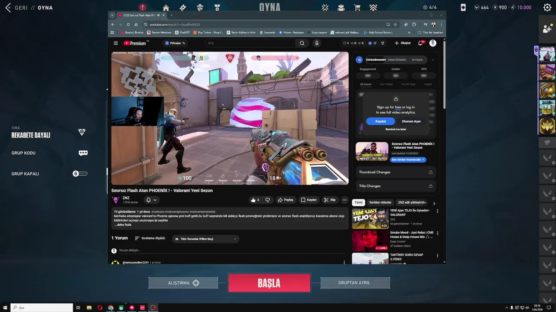Open the YouTube account avatar
Screen dimensions: 556x312
tap(433, 43)
